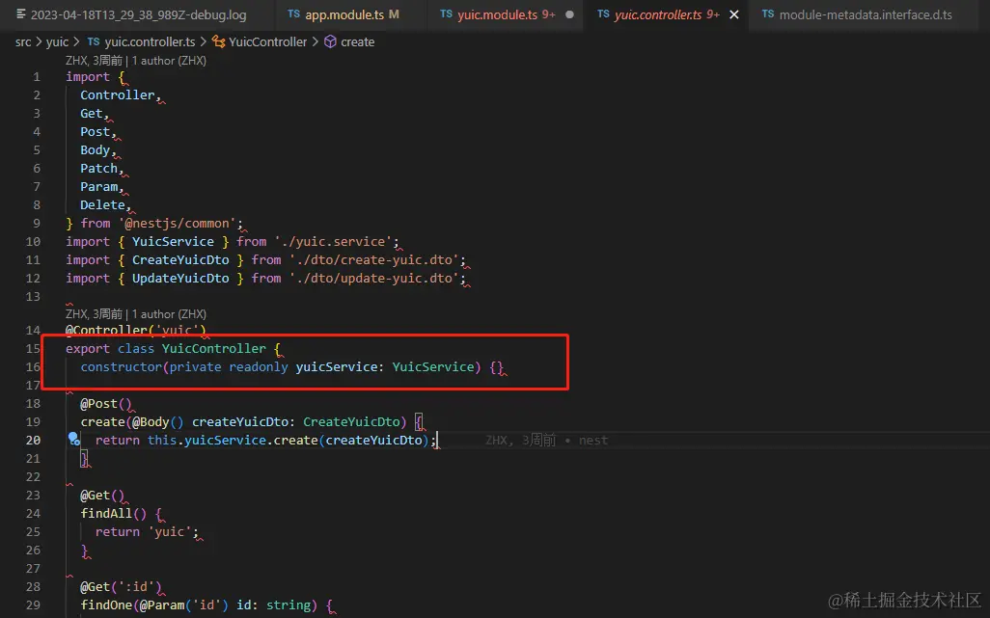This screenshot has height=618, width=990.
Task: Open the app.module.ts tab
Action: click(x=344, y=14)
